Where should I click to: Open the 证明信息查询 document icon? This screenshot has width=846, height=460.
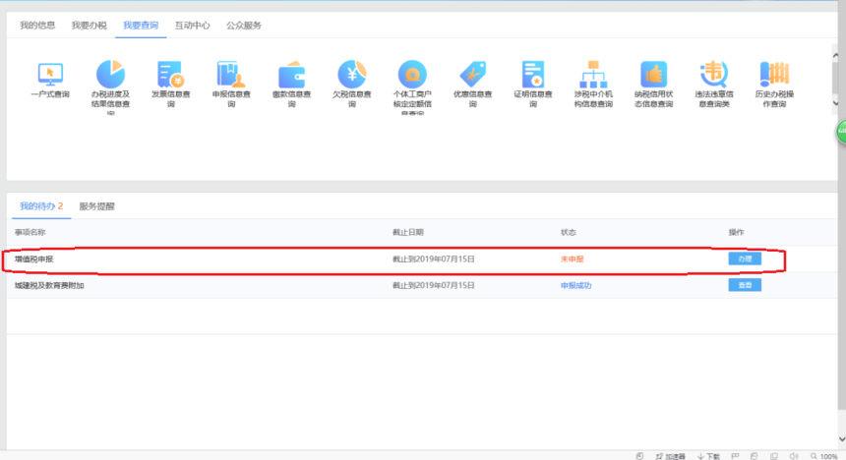point(533,75)
